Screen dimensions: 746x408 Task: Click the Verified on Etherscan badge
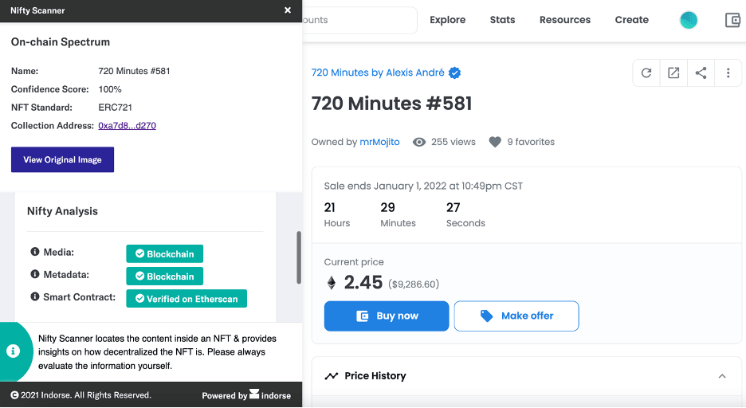coord(186,299)
